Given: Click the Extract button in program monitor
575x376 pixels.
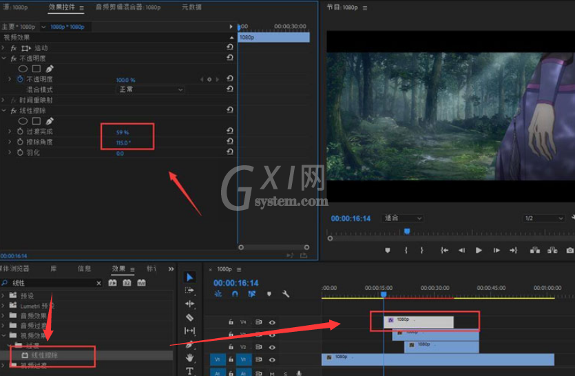Looking at the screenshot, I should click(x=552, y=250).
